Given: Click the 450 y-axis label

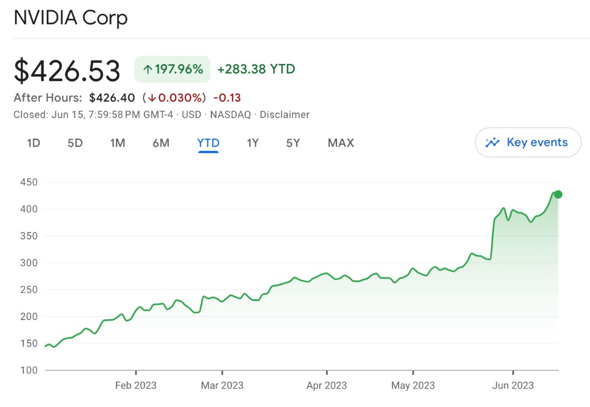Looking at the screenshot, I should pyautogui.click(x=29, y=182).
